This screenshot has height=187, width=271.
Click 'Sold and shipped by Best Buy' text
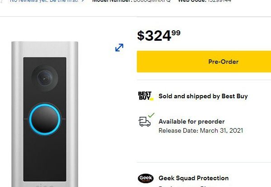[203, 96]
